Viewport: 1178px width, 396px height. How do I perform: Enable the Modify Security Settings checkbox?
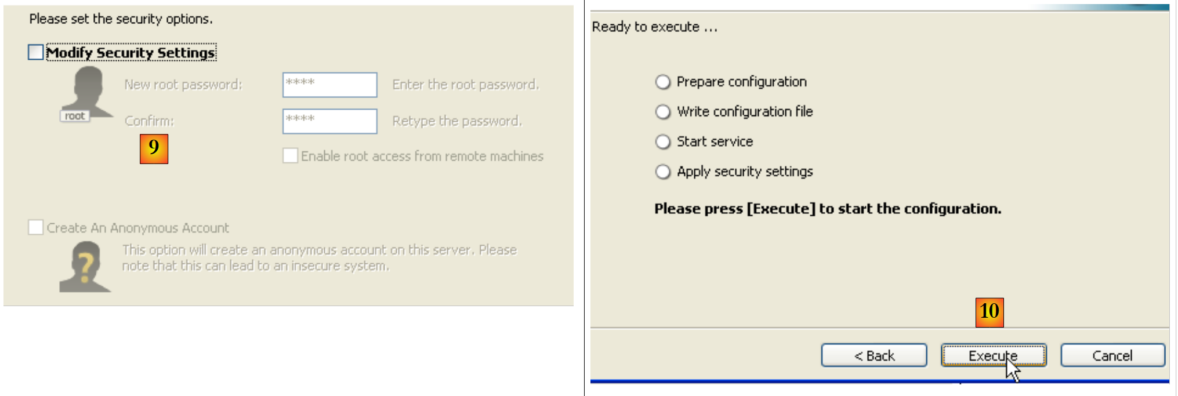coord(36,53)
